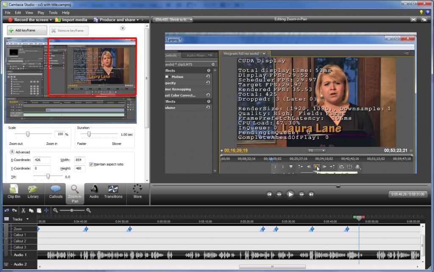Open the Transitions tab

pyautogui.click(x=113, y=192)
